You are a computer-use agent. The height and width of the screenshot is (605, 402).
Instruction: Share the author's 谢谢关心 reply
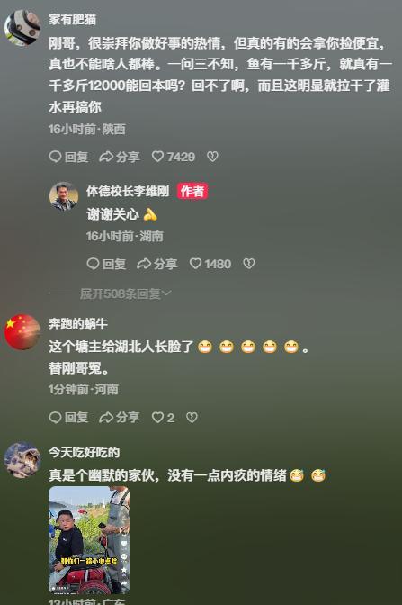tap(157, 264)
